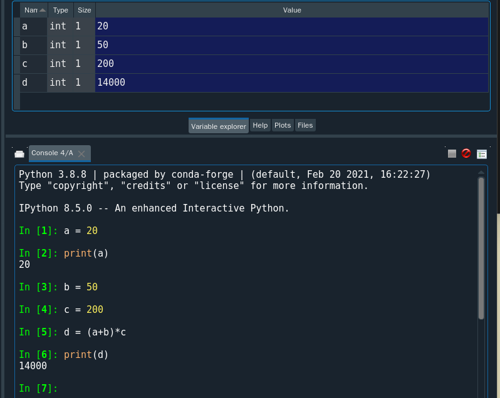Click value cell 50 for variable b
Image resolution: width=500 pixels, height=398 pixels.
[292, 45]
